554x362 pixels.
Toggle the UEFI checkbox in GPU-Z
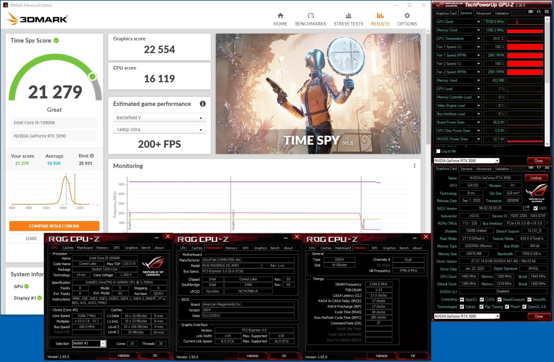pyautogui.click(x=536, y=208)
